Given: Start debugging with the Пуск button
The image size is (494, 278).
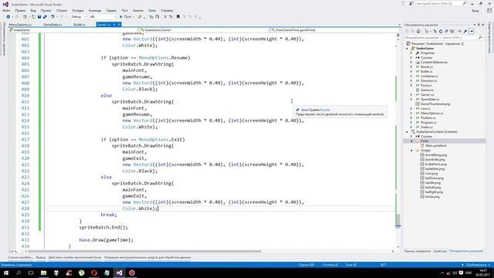Looking at the screenshot, I should pos(125,17).
